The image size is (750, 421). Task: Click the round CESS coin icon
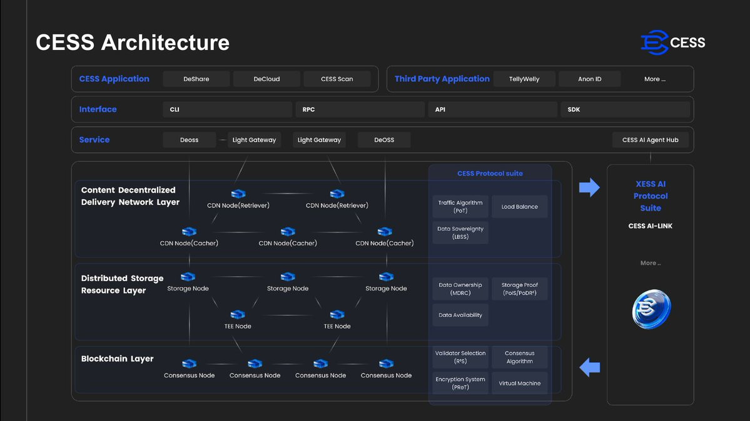point(651,309)
